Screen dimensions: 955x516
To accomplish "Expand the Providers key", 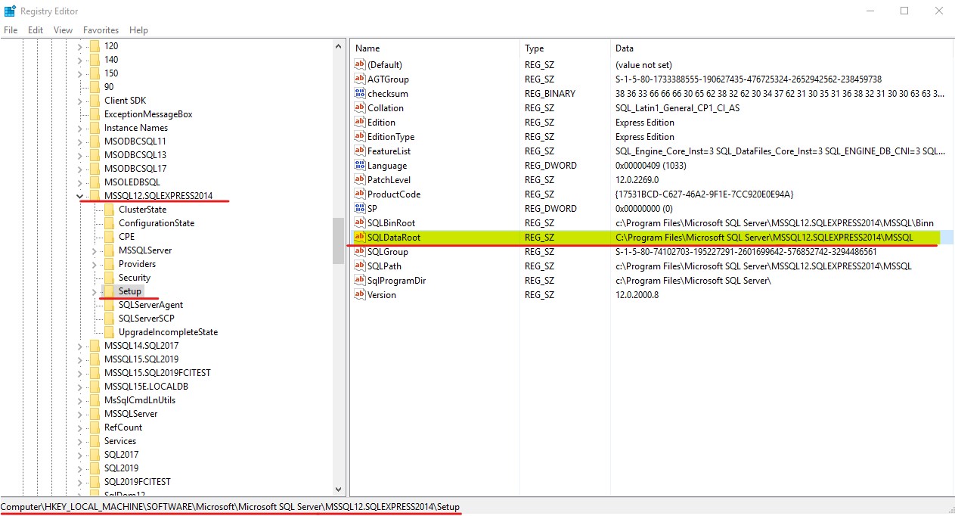I will coord(95,264).
